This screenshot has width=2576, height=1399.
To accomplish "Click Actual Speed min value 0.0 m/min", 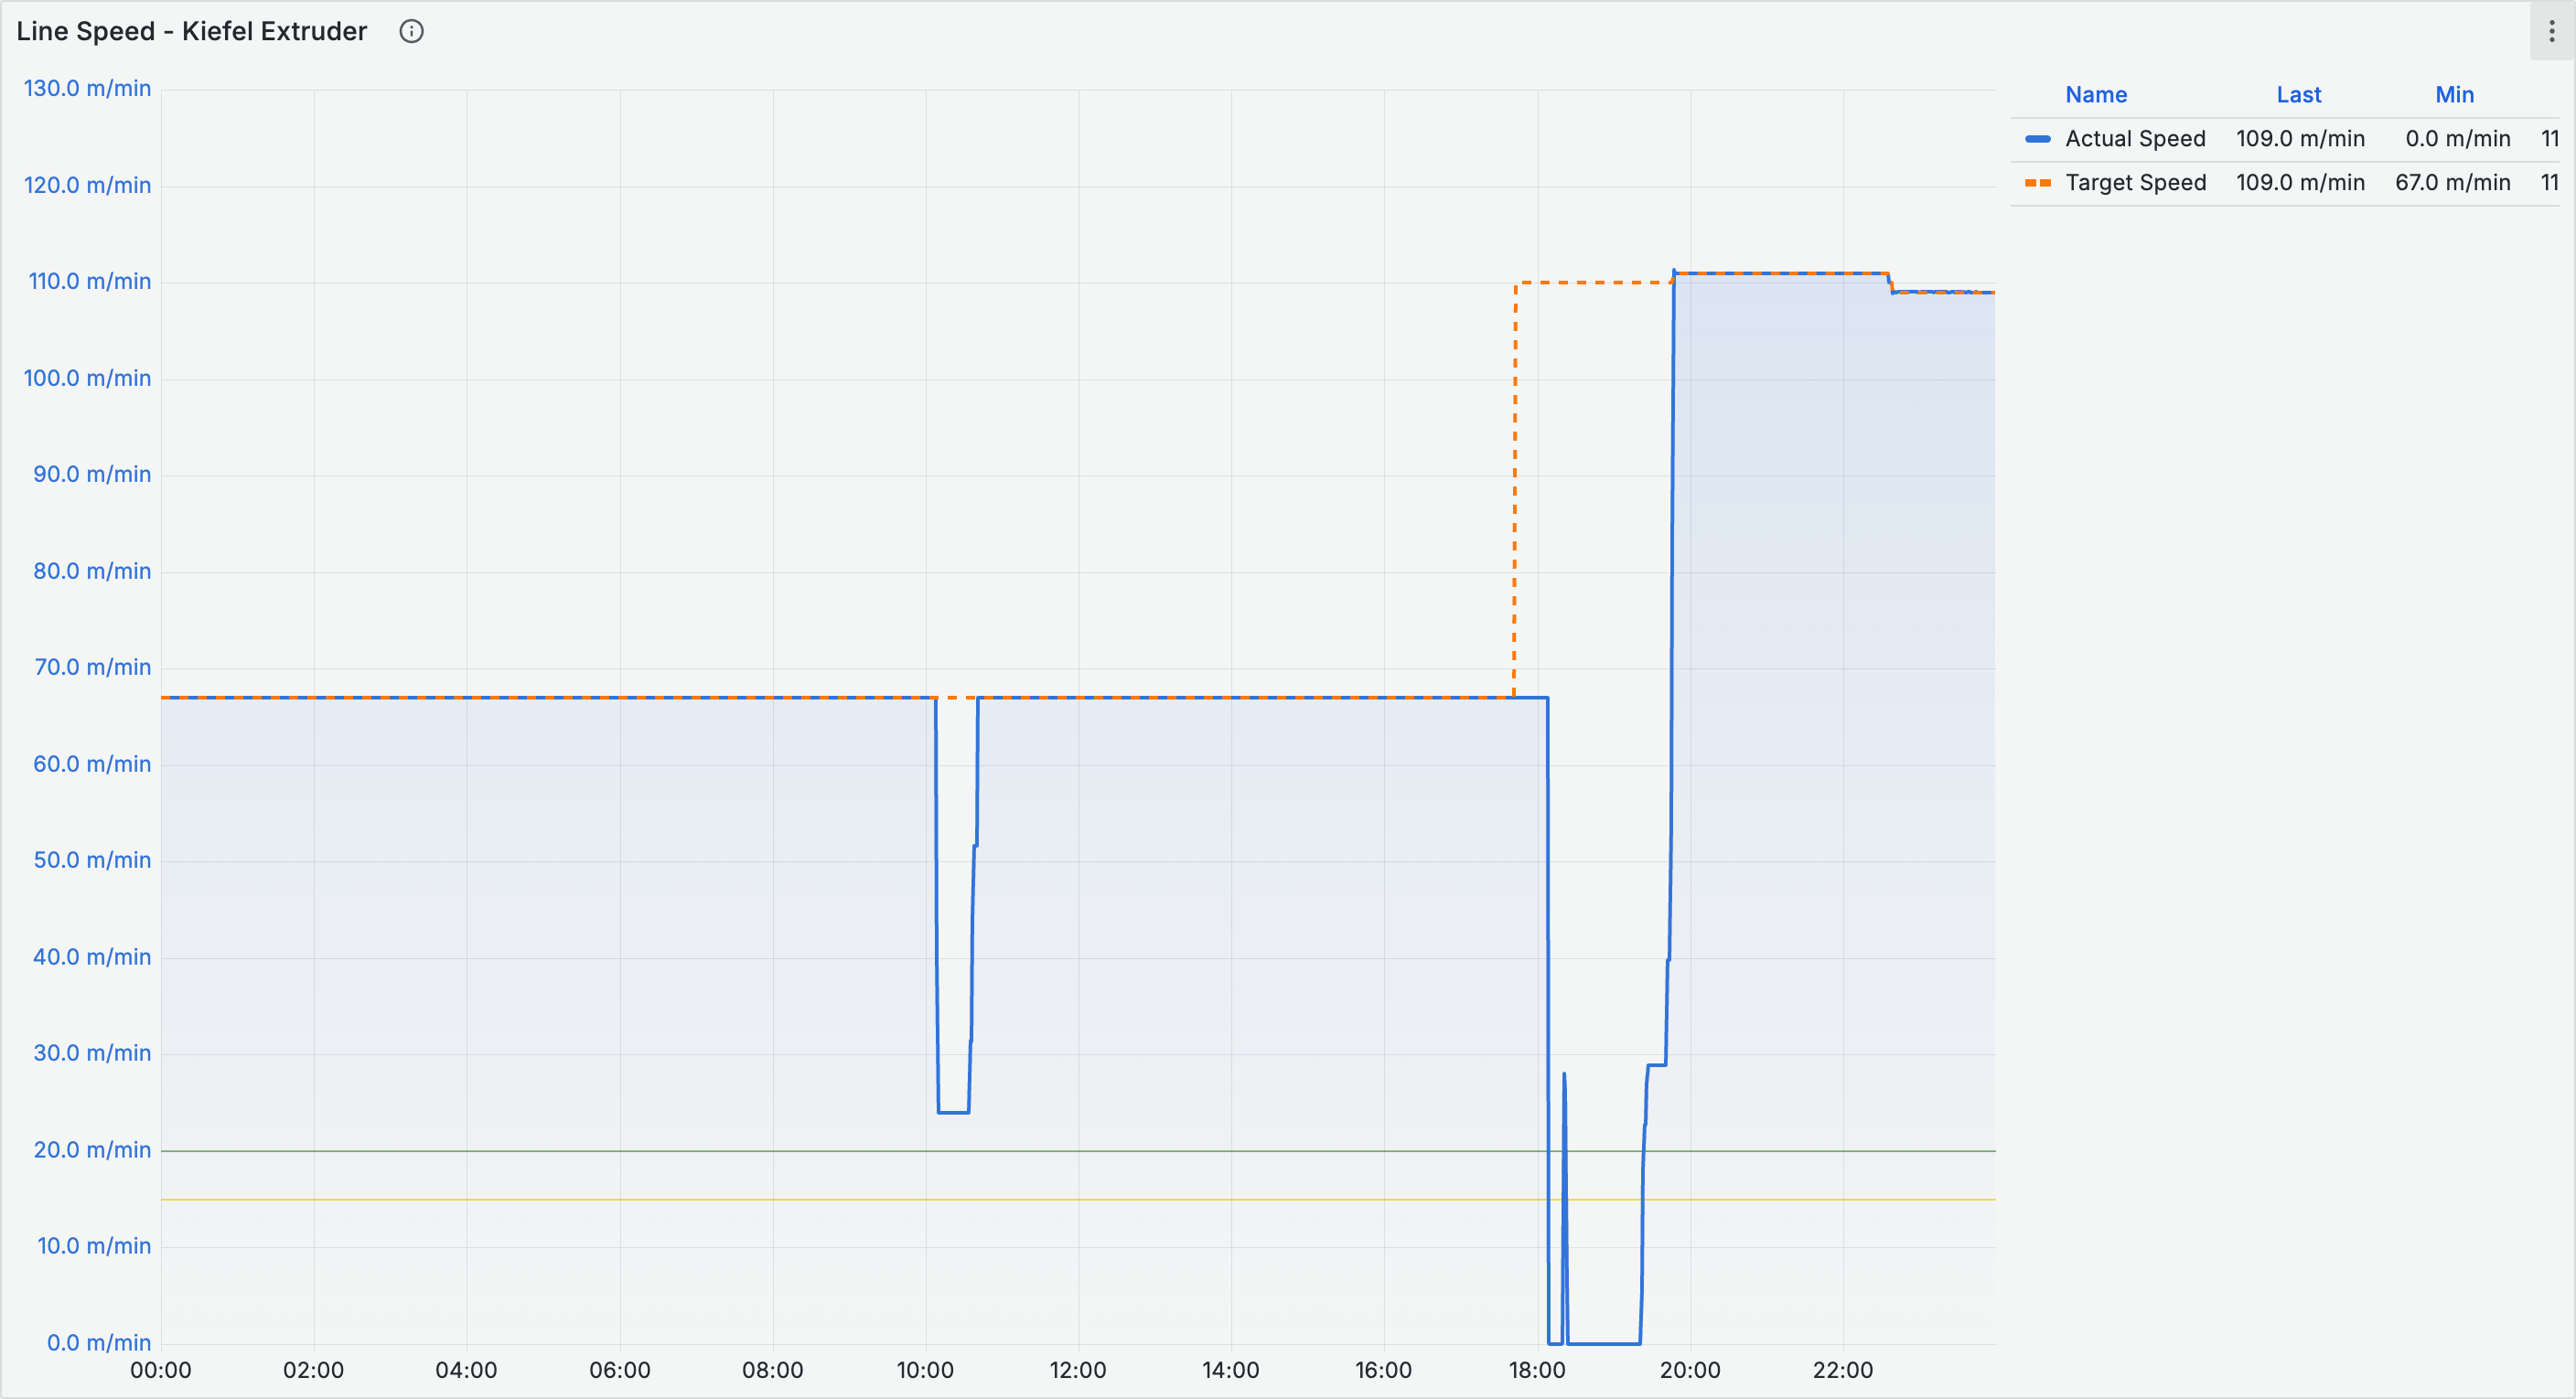I will 2457,139.
